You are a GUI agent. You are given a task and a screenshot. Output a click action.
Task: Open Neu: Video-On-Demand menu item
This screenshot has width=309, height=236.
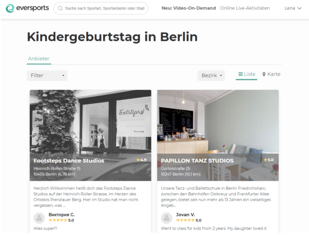(x=189, y=8)
